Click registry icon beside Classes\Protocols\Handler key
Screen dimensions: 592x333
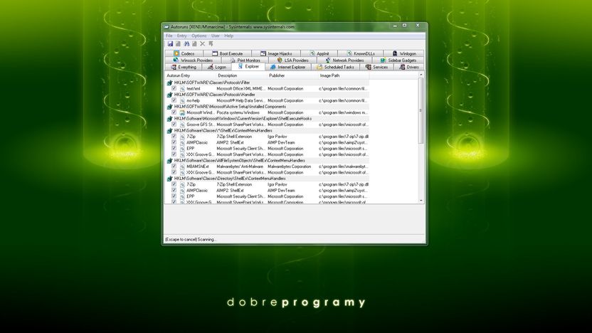coord(170,95)
